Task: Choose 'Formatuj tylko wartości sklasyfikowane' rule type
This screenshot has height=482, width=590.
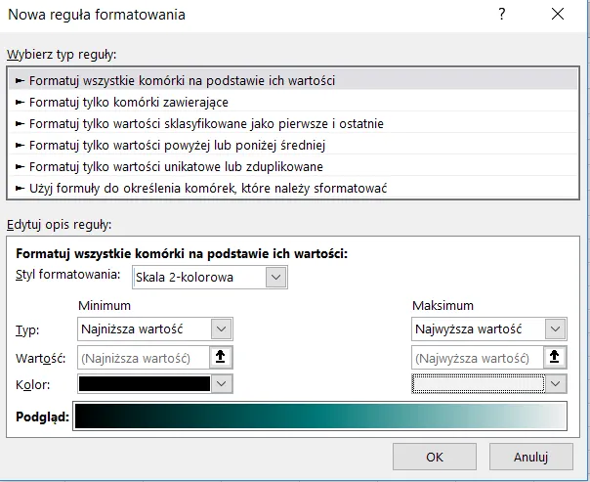Action: pos(206,123)
